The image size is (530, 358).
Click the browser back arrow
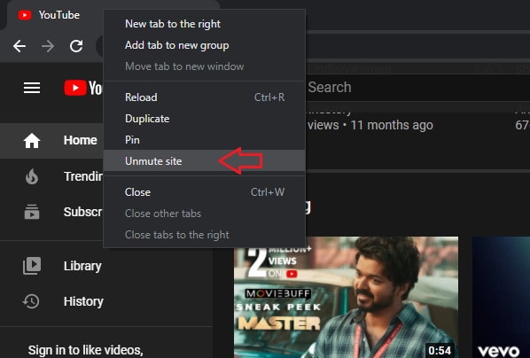(x=19, y=46)
